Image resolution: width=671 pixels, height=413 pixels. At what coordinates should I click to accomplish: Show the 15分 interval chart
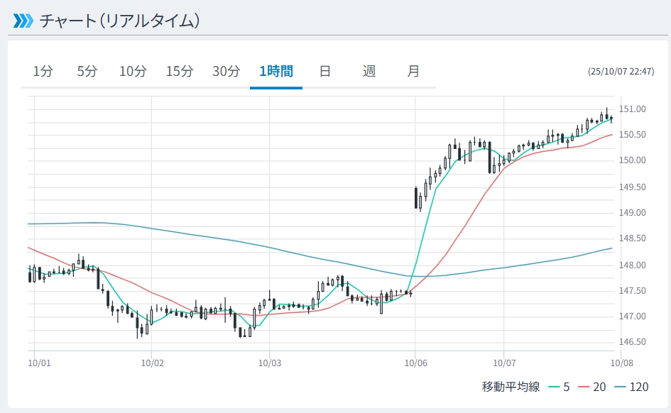tap(179, 71)
